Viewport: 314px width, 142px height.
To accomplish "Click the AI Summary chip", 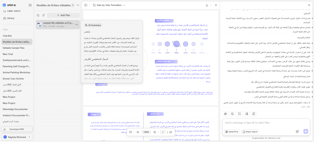I will (93, 25).
